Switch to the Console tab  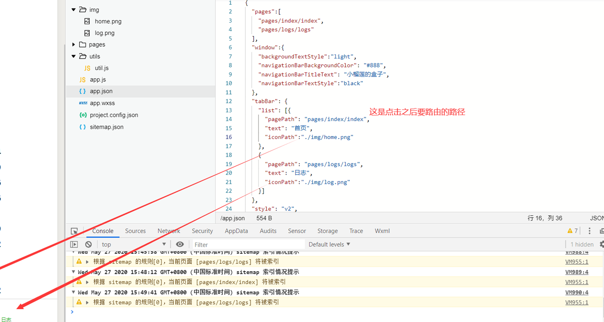coord(103,231)
